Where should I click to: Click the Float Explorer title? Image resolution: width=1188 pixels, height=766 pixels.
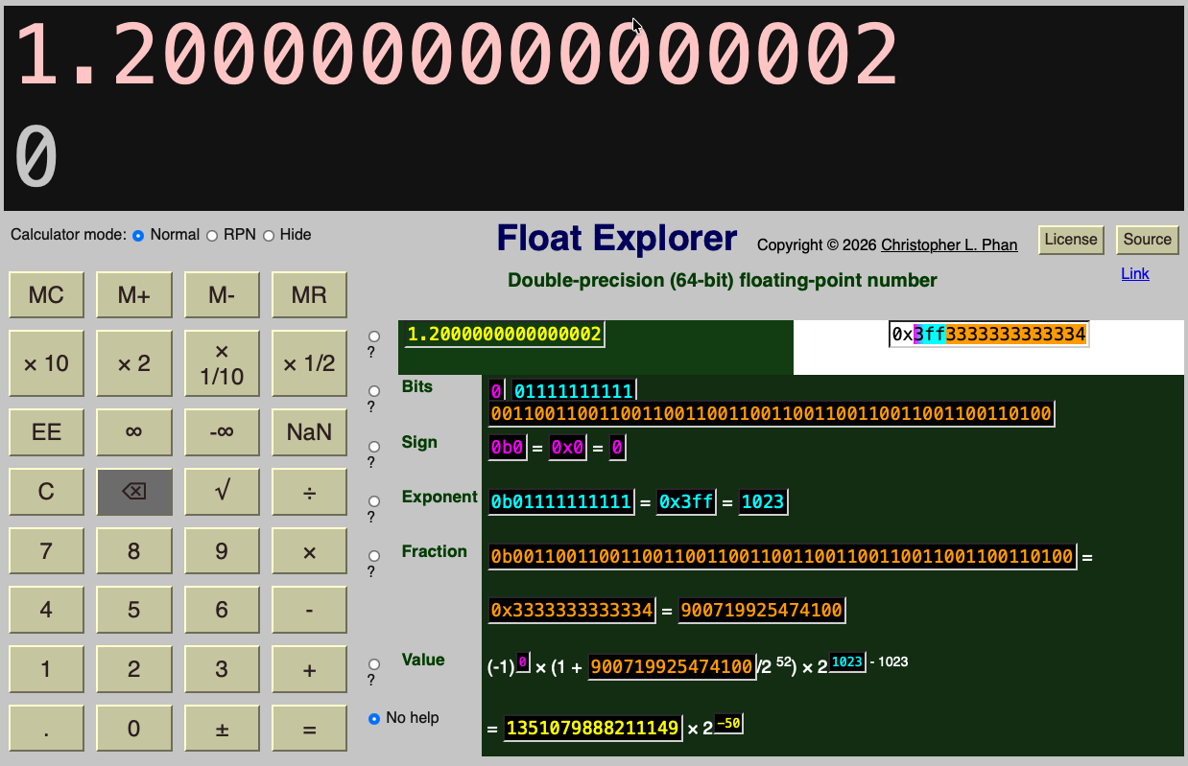tap(617, 238)
